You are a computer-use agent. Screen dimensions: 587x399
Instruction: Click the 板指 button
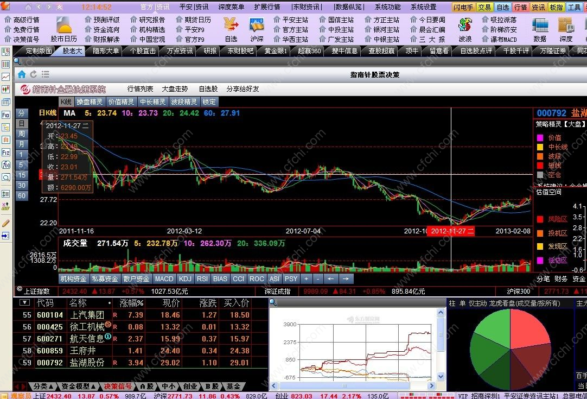(556, 7)
